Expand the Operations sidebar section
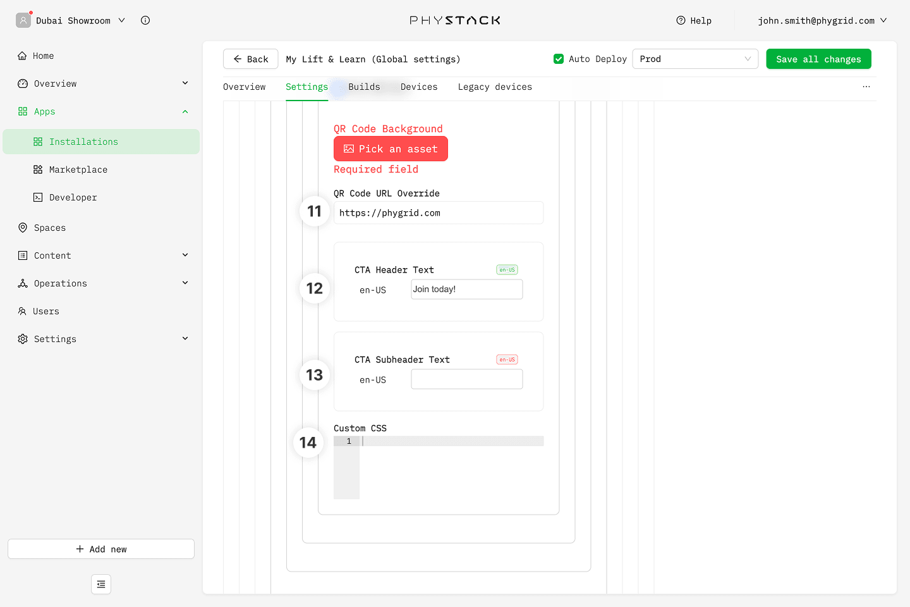The width and height of the screenshot is (910, 607). 185,283
